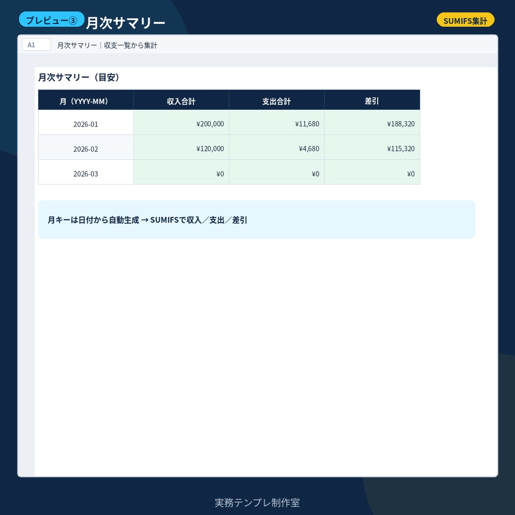Click the ¥188,320 balance cell
The width and height of the screenshot is (515, 515).
tap(372, 123)
